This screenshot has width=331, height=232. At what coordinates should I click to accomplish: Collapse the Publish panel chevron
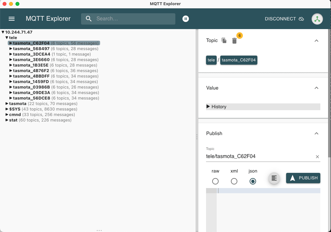(316, 133)
